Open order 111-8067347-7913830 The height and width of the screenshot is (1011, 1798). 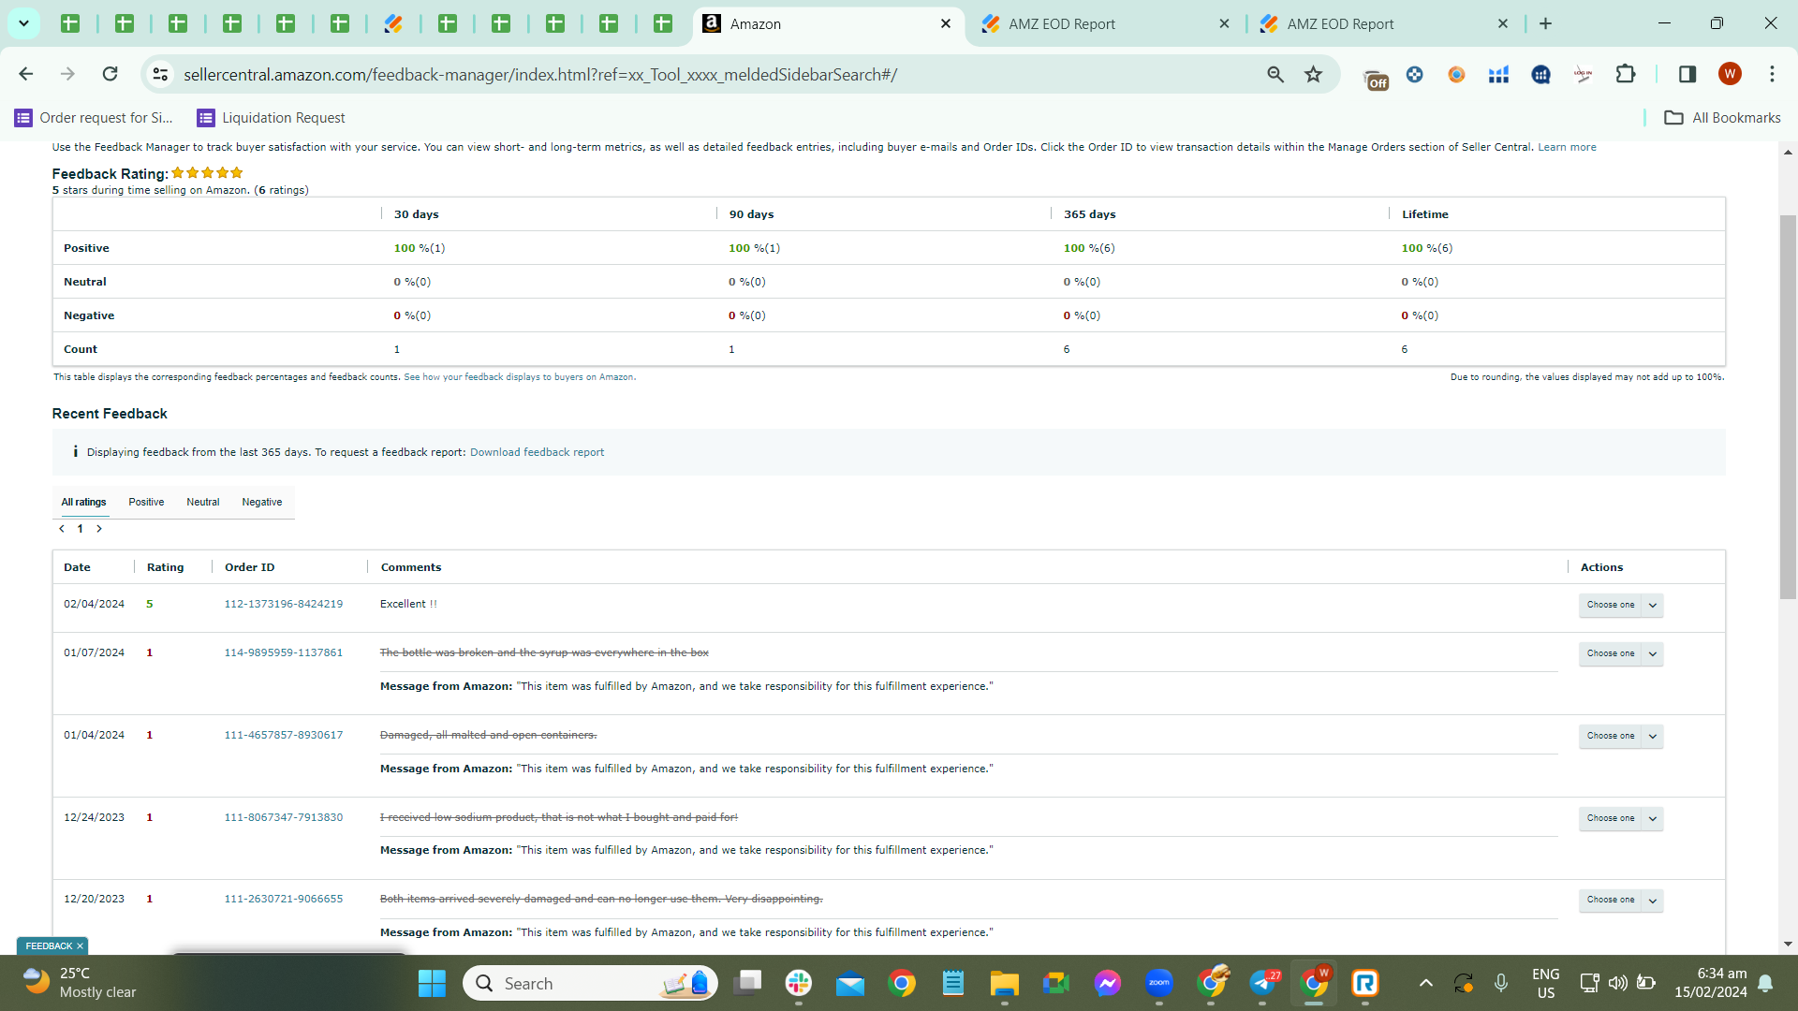tap(283, 817)
